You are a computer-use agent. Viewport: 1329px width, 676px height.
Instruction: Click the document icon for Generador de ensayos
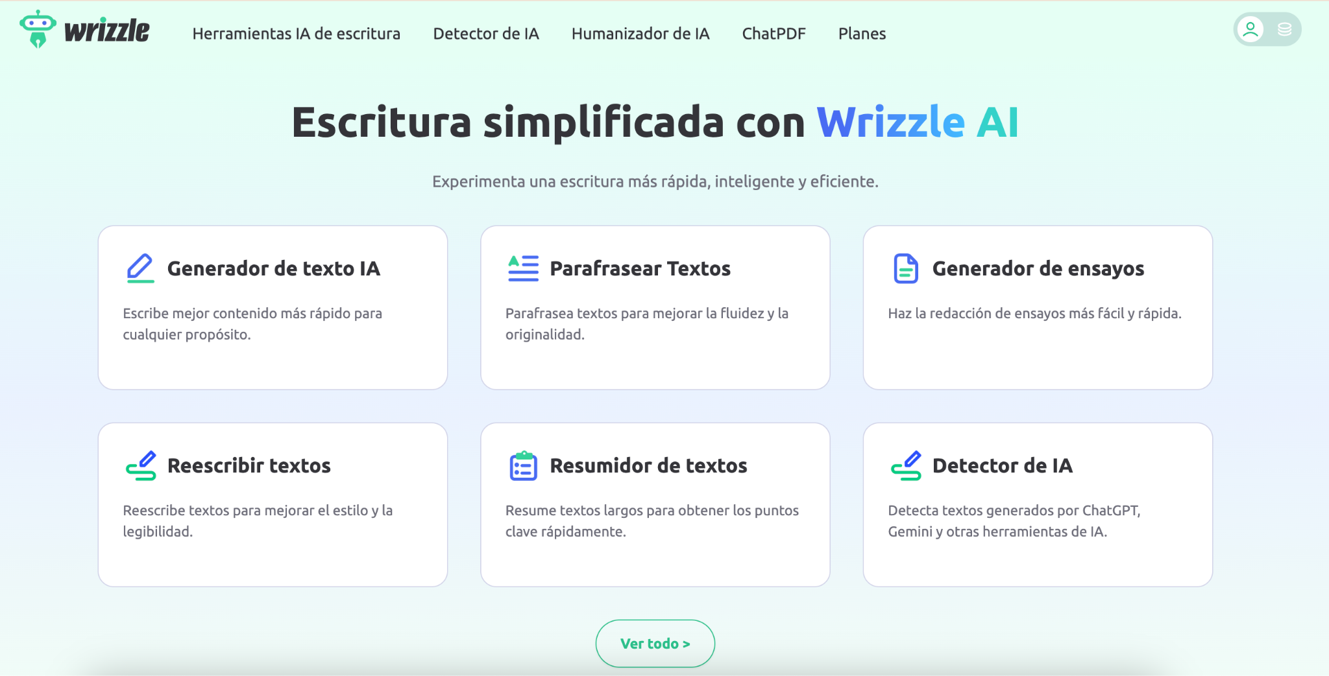(906, 268)
